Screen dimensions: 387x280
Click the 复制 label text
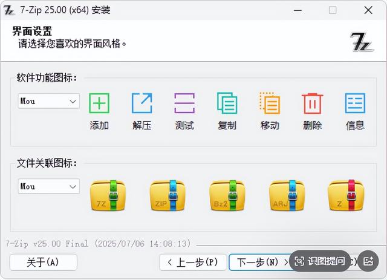tap(227, 125)
